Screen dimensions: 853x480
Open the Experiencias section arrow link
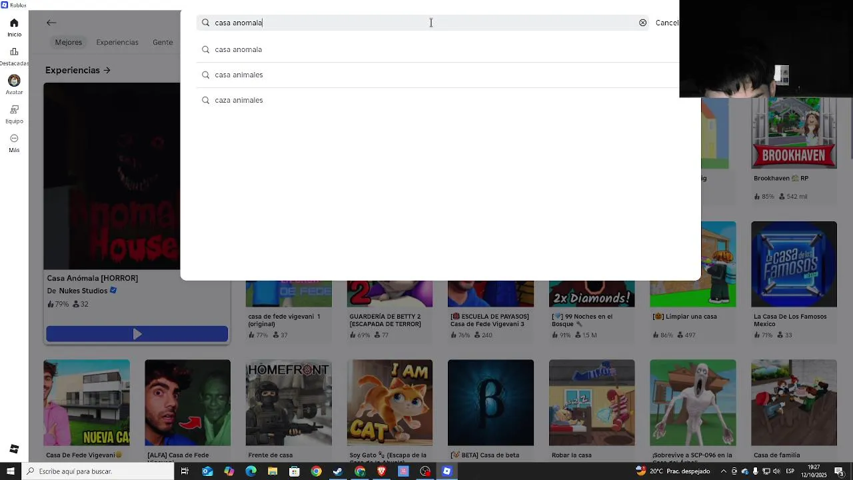78,70
